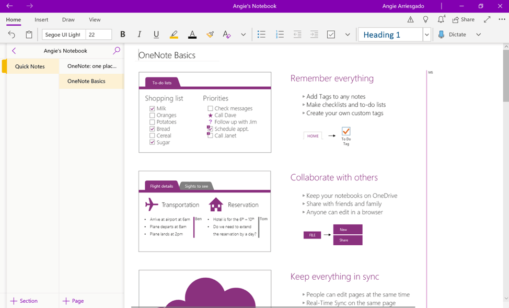Click the To Do tag toolbar icon
This screenshot has width=509, height=308.
pos(331,35)
